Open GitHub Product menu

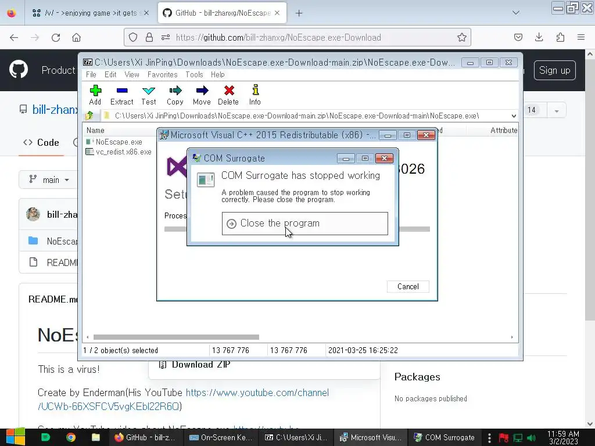(58, 70)
